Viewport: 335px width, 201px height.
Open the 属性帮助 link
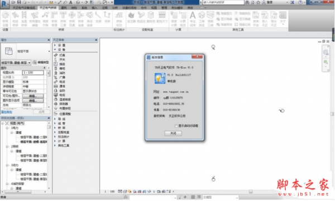pos(7,112)
